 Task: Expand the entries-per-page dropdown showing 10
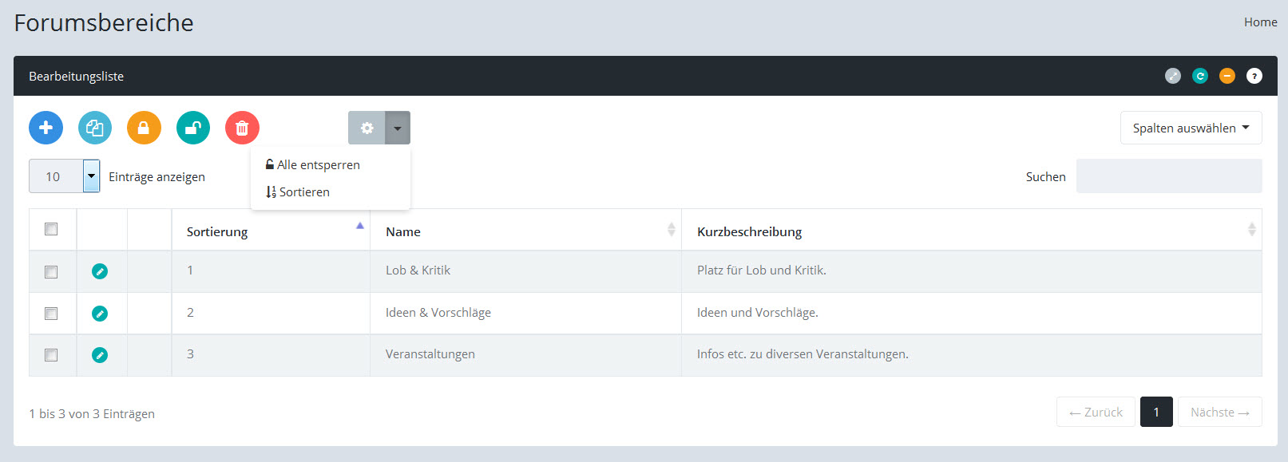pyautogui.click(x=91, y=176)
